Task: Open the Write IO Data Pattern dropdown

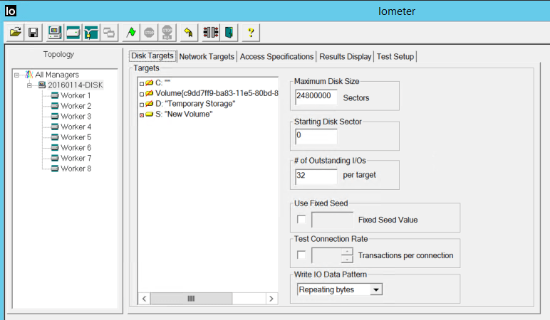Action: 376,289
